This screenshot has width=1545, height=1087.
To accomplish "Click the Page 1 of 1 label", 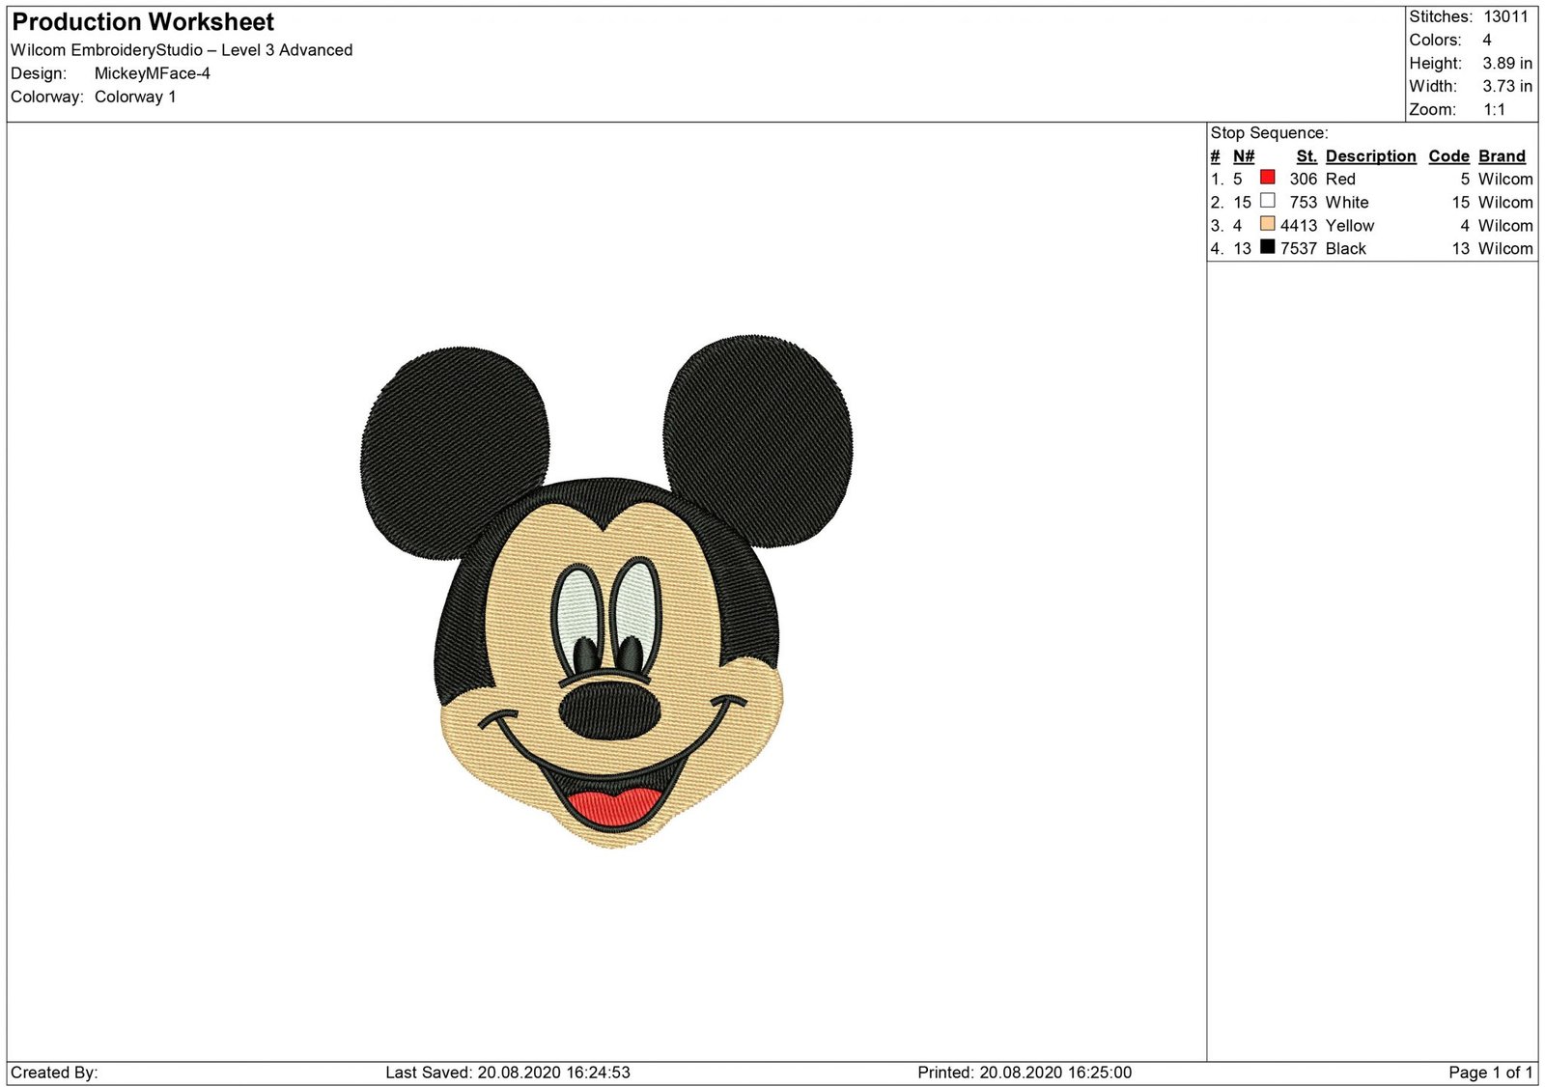I will (1488, 1072).
